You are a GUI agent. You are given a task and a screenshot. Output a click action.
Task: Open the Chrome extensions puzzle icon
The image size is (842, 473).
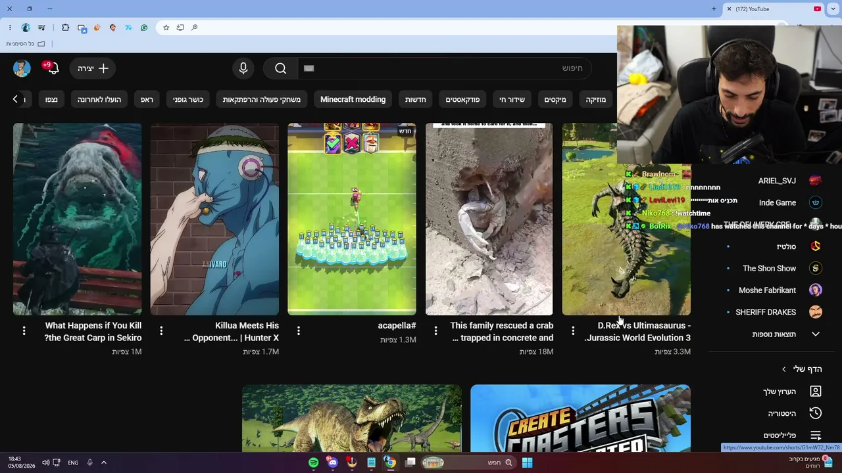coord(65,28)
